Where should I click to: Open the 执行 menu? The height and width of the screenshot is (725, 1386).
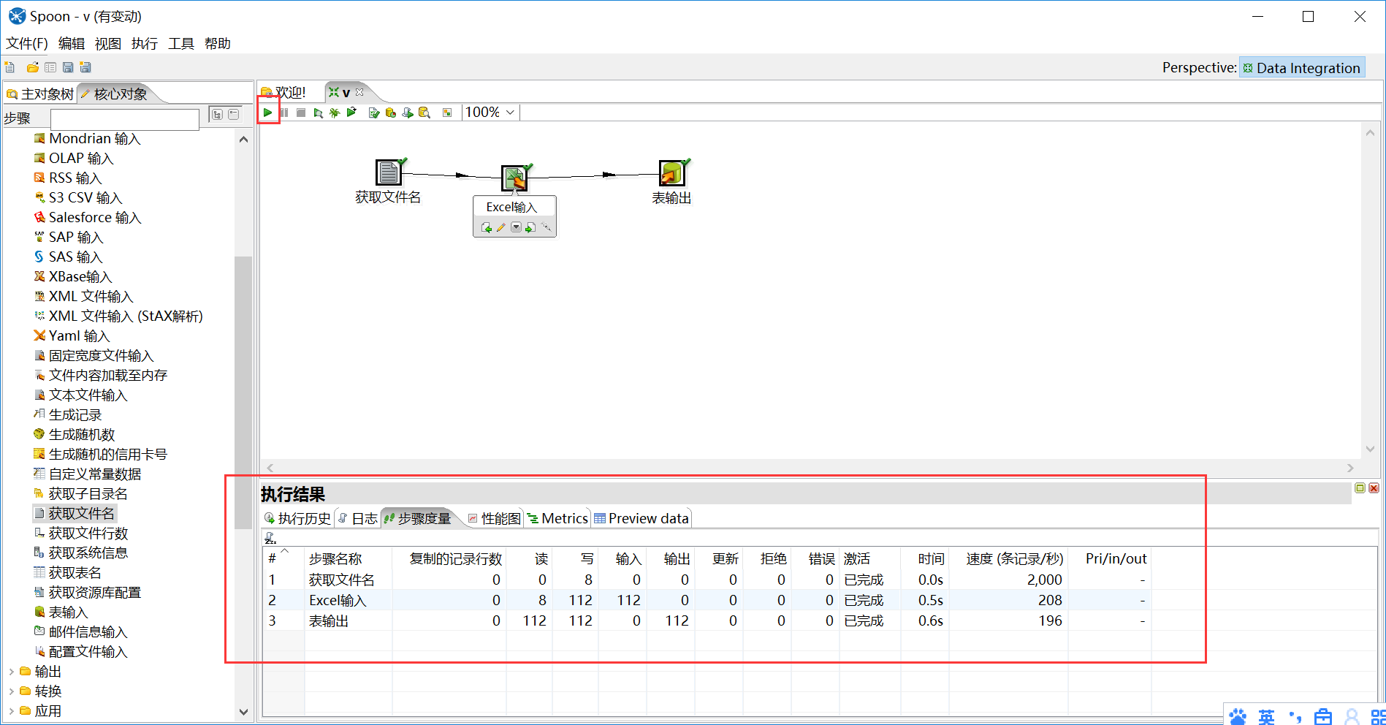click(145, 44)
